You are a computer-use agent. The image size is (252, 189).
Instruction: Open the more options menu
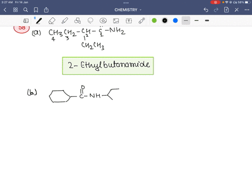(247, 10)
